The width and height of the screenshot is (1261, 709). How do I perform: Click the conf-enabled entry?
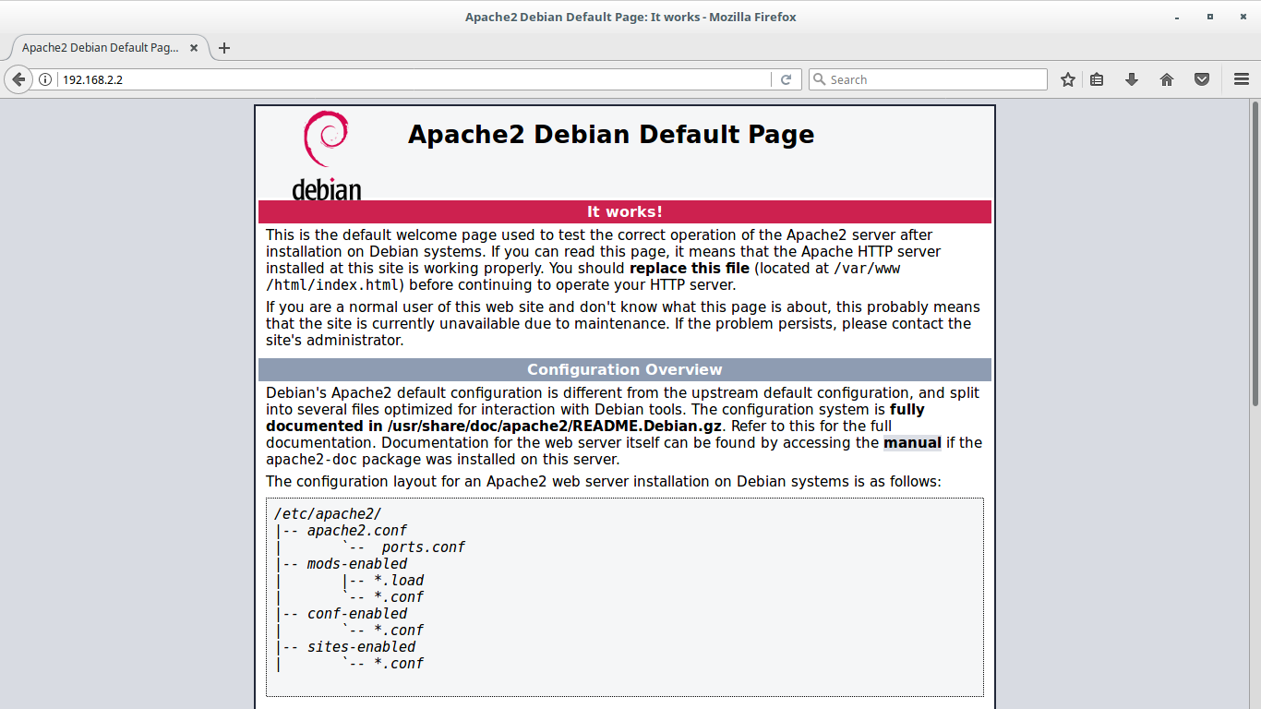pos(357,614)
